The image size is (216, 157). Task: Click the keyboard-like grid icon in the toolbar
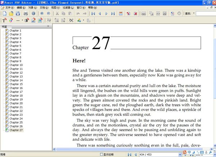click(x=144, y=13)
